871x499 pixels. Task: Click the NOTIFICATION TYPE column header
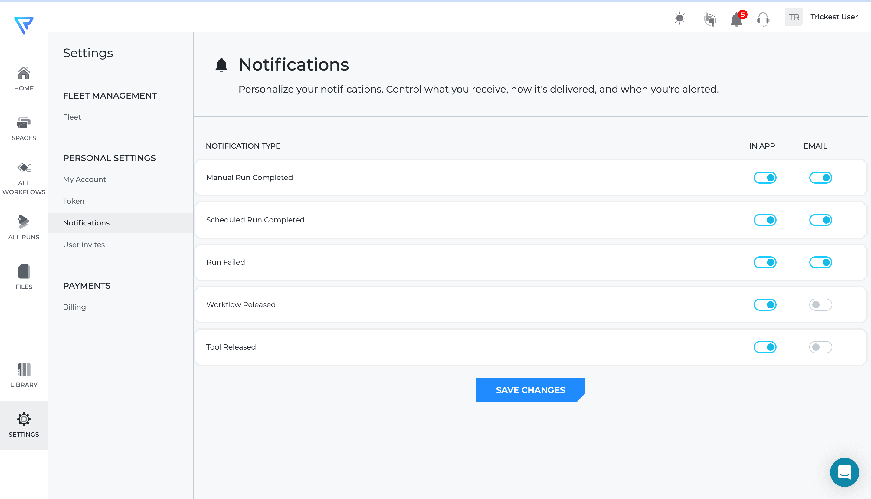point(243,146)
